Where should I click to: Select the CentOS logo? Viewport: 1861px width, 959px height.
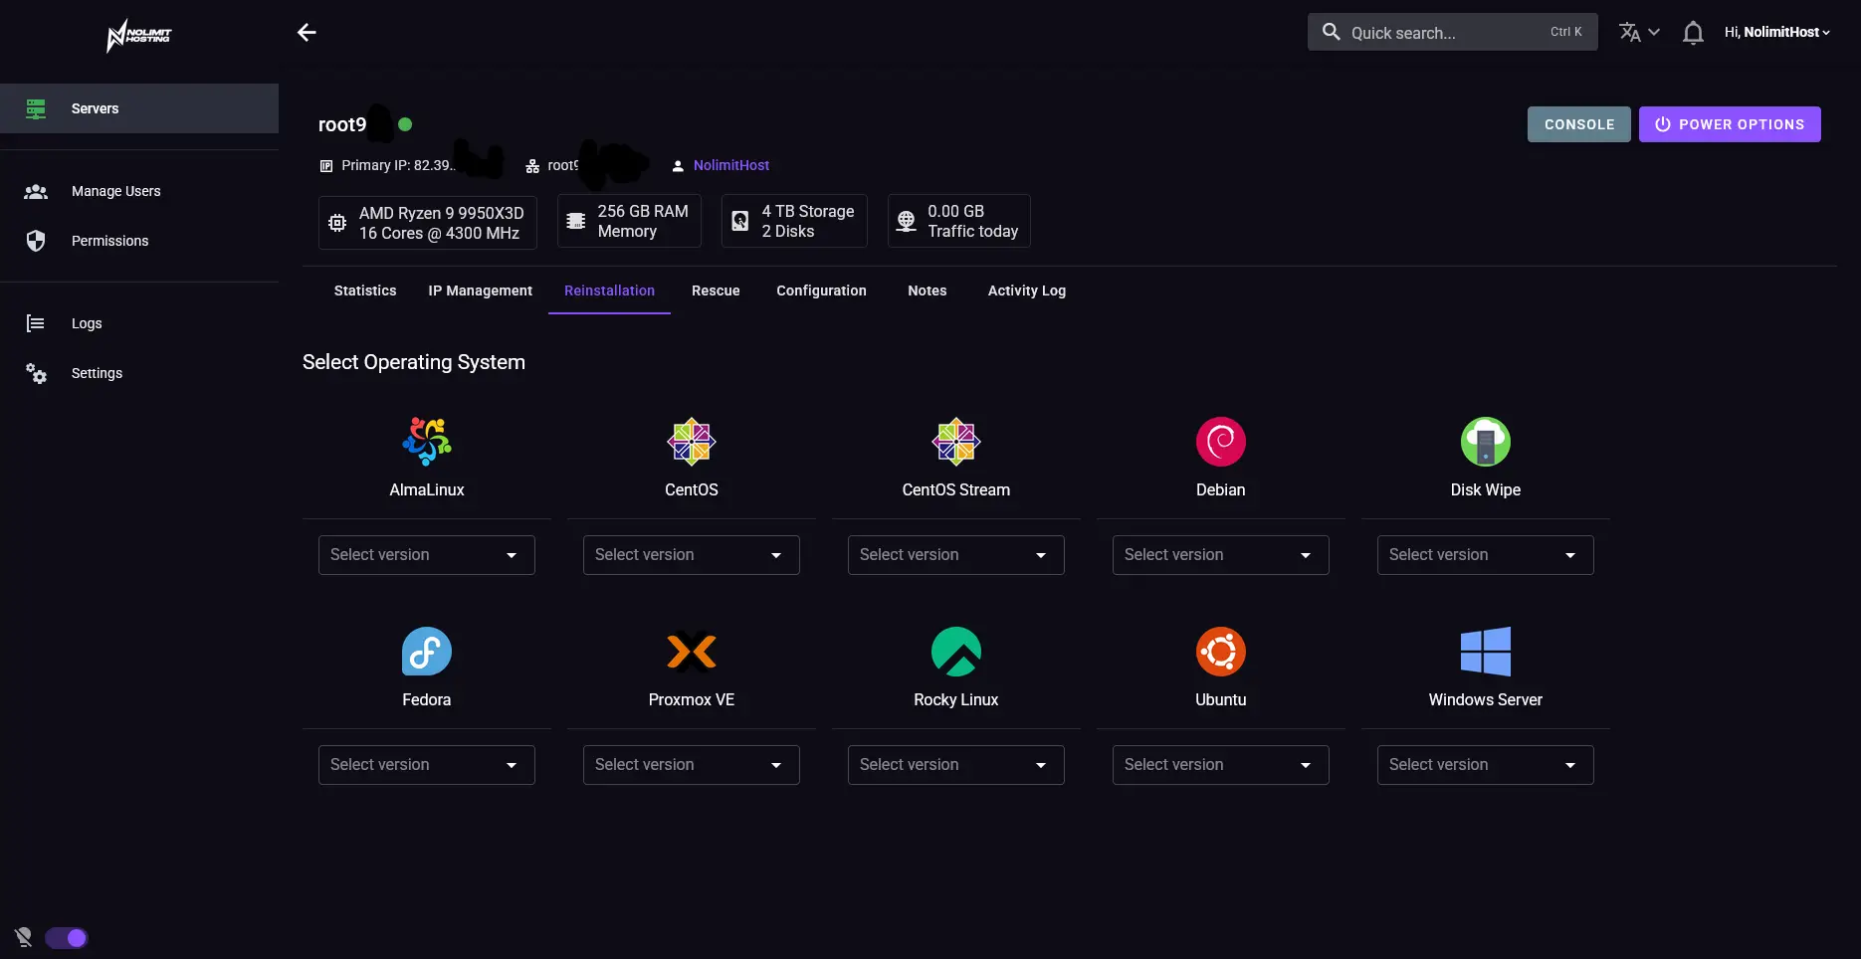click(692, 442)
